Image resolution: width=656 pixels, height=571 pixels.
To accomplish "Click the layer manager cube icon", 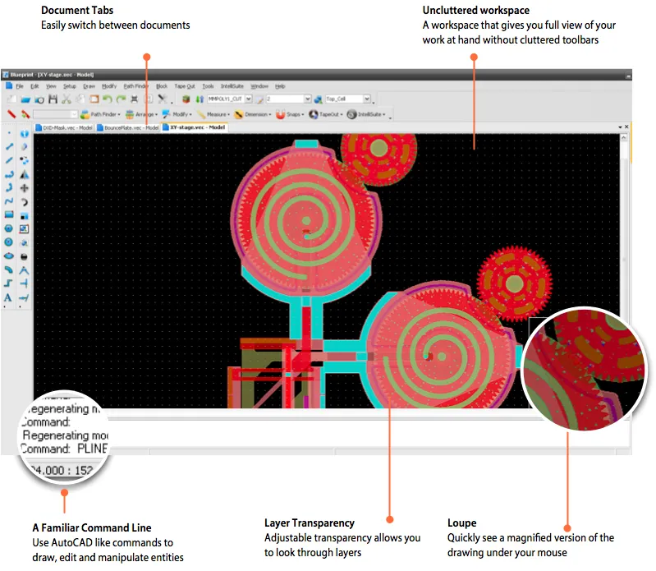I will [x=186, y=99].
